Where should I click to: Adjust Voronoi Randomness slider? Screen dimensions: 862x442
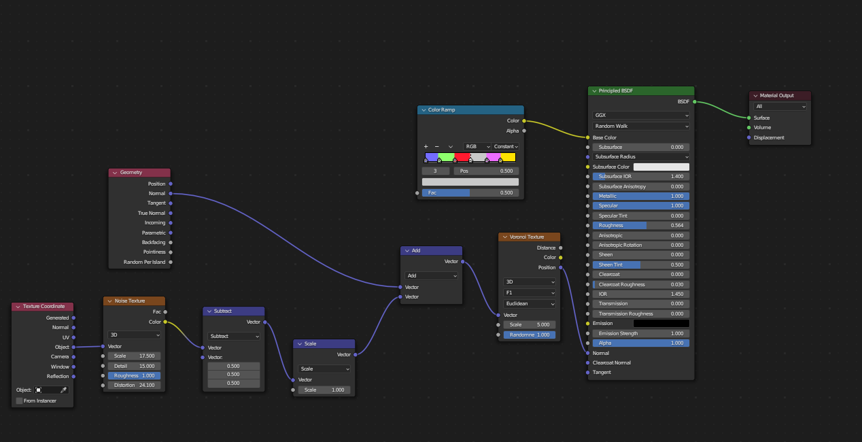point(530,335)
